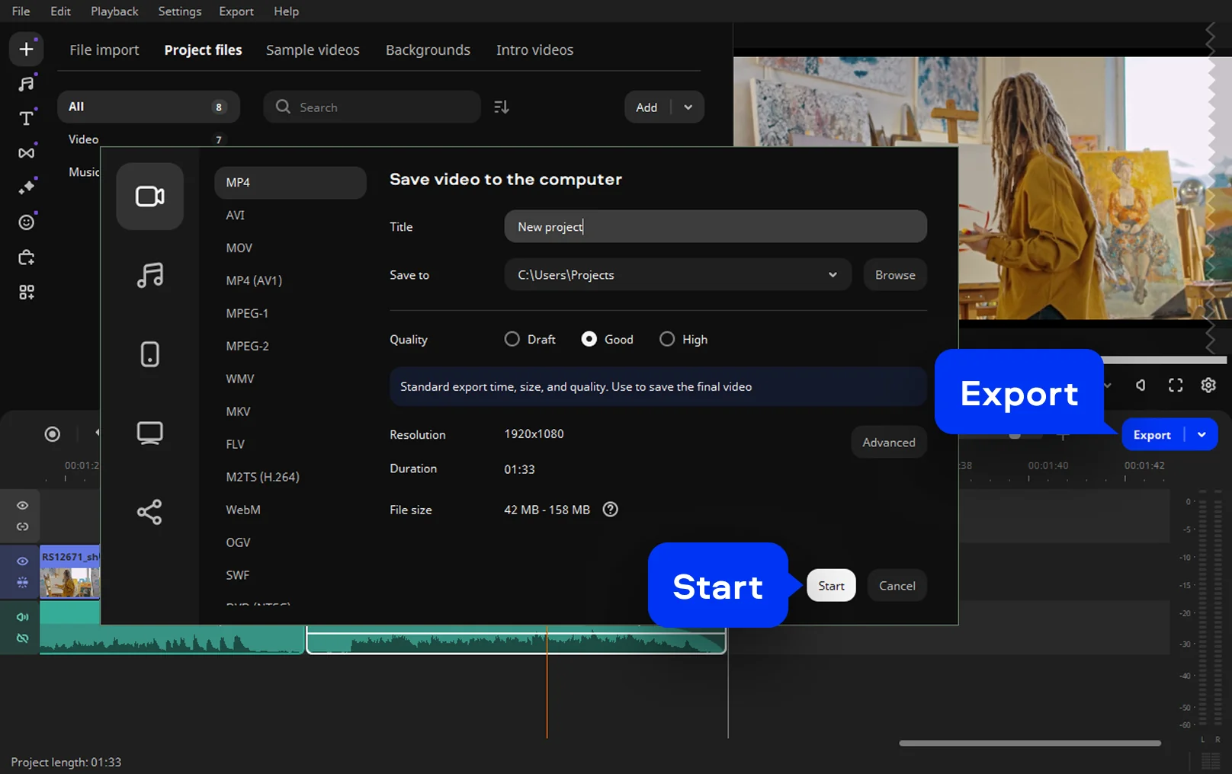Expand the Save to folder dropdown
The width and height of the screenshot is (1232, 774).
click(833, 275)
